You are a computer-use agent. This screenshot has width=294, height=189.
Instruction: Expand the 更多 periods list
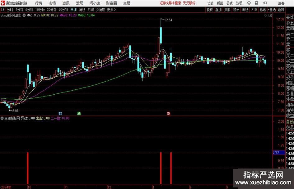pos(111,10)
